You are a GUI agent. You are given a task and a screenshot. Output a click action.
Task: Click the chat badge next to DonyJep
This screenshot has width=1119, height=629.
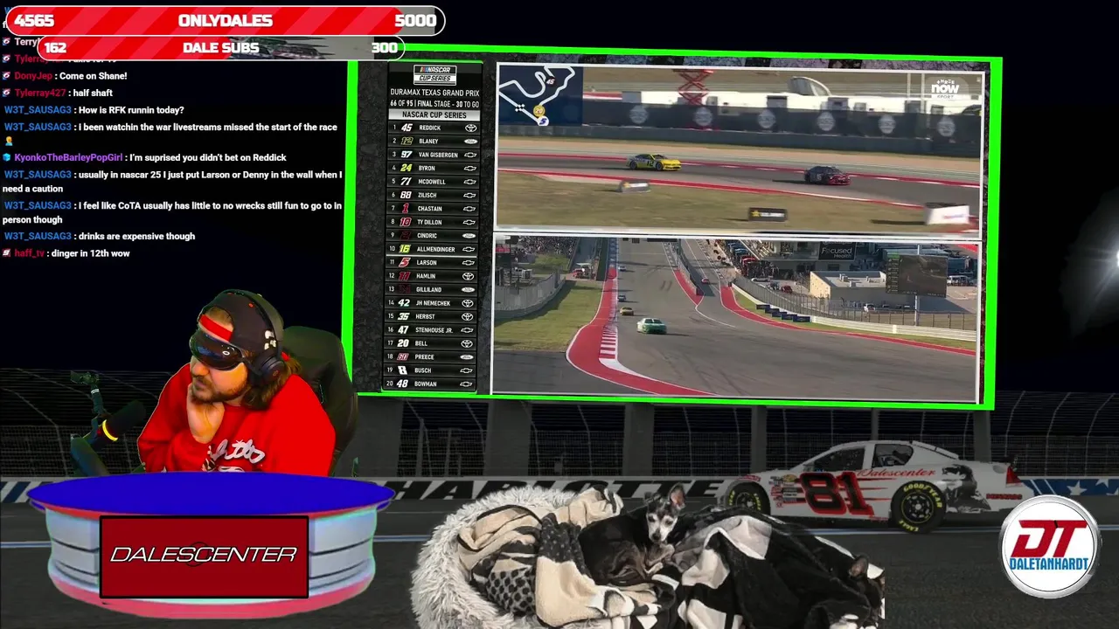6,76
